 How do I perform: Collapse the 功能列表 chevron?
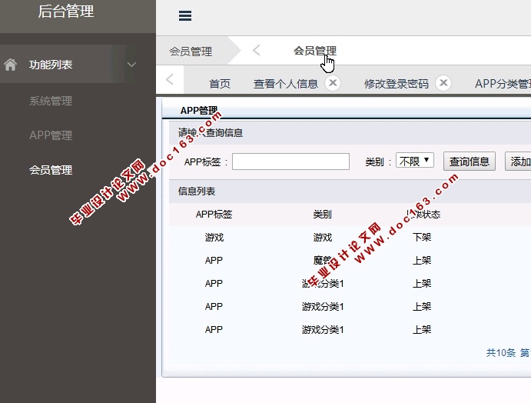point(131,65)
